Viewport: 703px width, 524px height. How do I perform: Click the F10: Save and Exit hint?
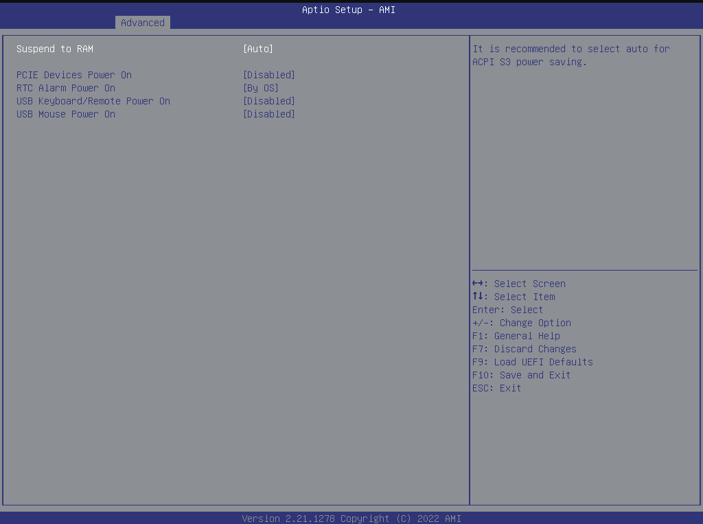pyautogui.click(x=522, y=375)
